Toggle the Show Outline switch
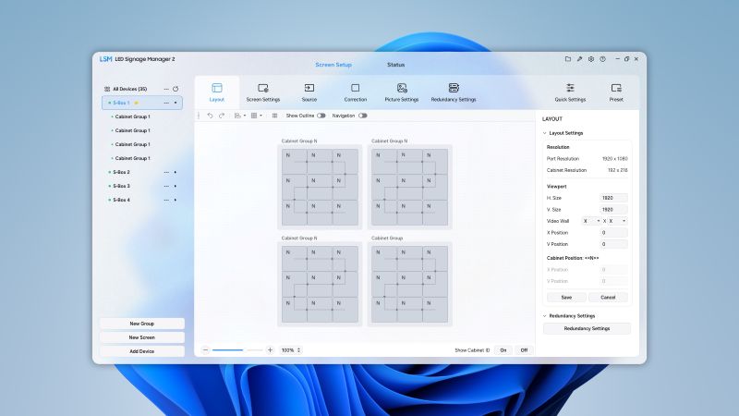The image size is (739, 416). click(x=321, y=116)
